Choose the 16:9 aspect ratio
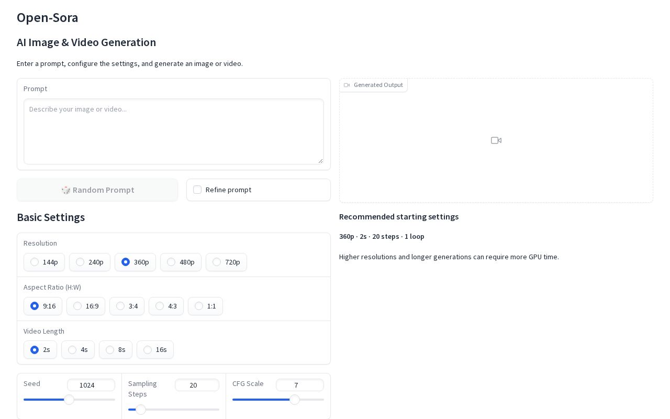This screenshot has height=419, width=670. 86,306
